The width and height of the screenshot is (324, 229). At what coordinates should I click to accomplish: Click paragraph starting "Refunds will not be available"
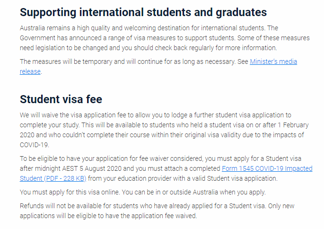tap(156, 211)
